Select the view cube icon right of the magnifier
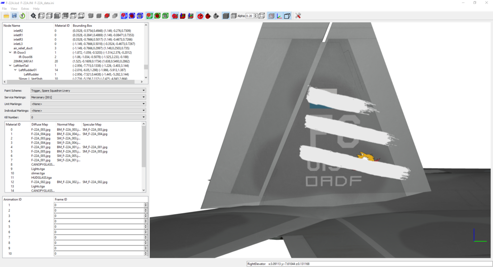This screenshot has width=493, height=267. (x=41, y=16)
